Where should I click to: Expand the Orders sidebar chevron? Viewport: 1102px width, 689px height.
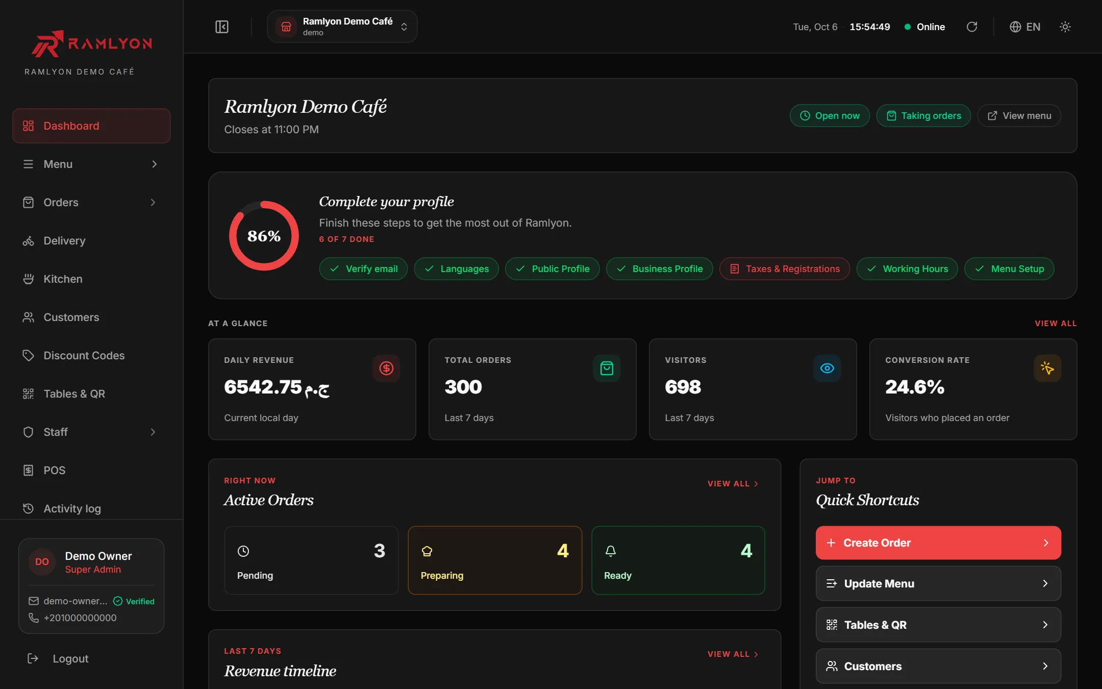click(153, 202)
